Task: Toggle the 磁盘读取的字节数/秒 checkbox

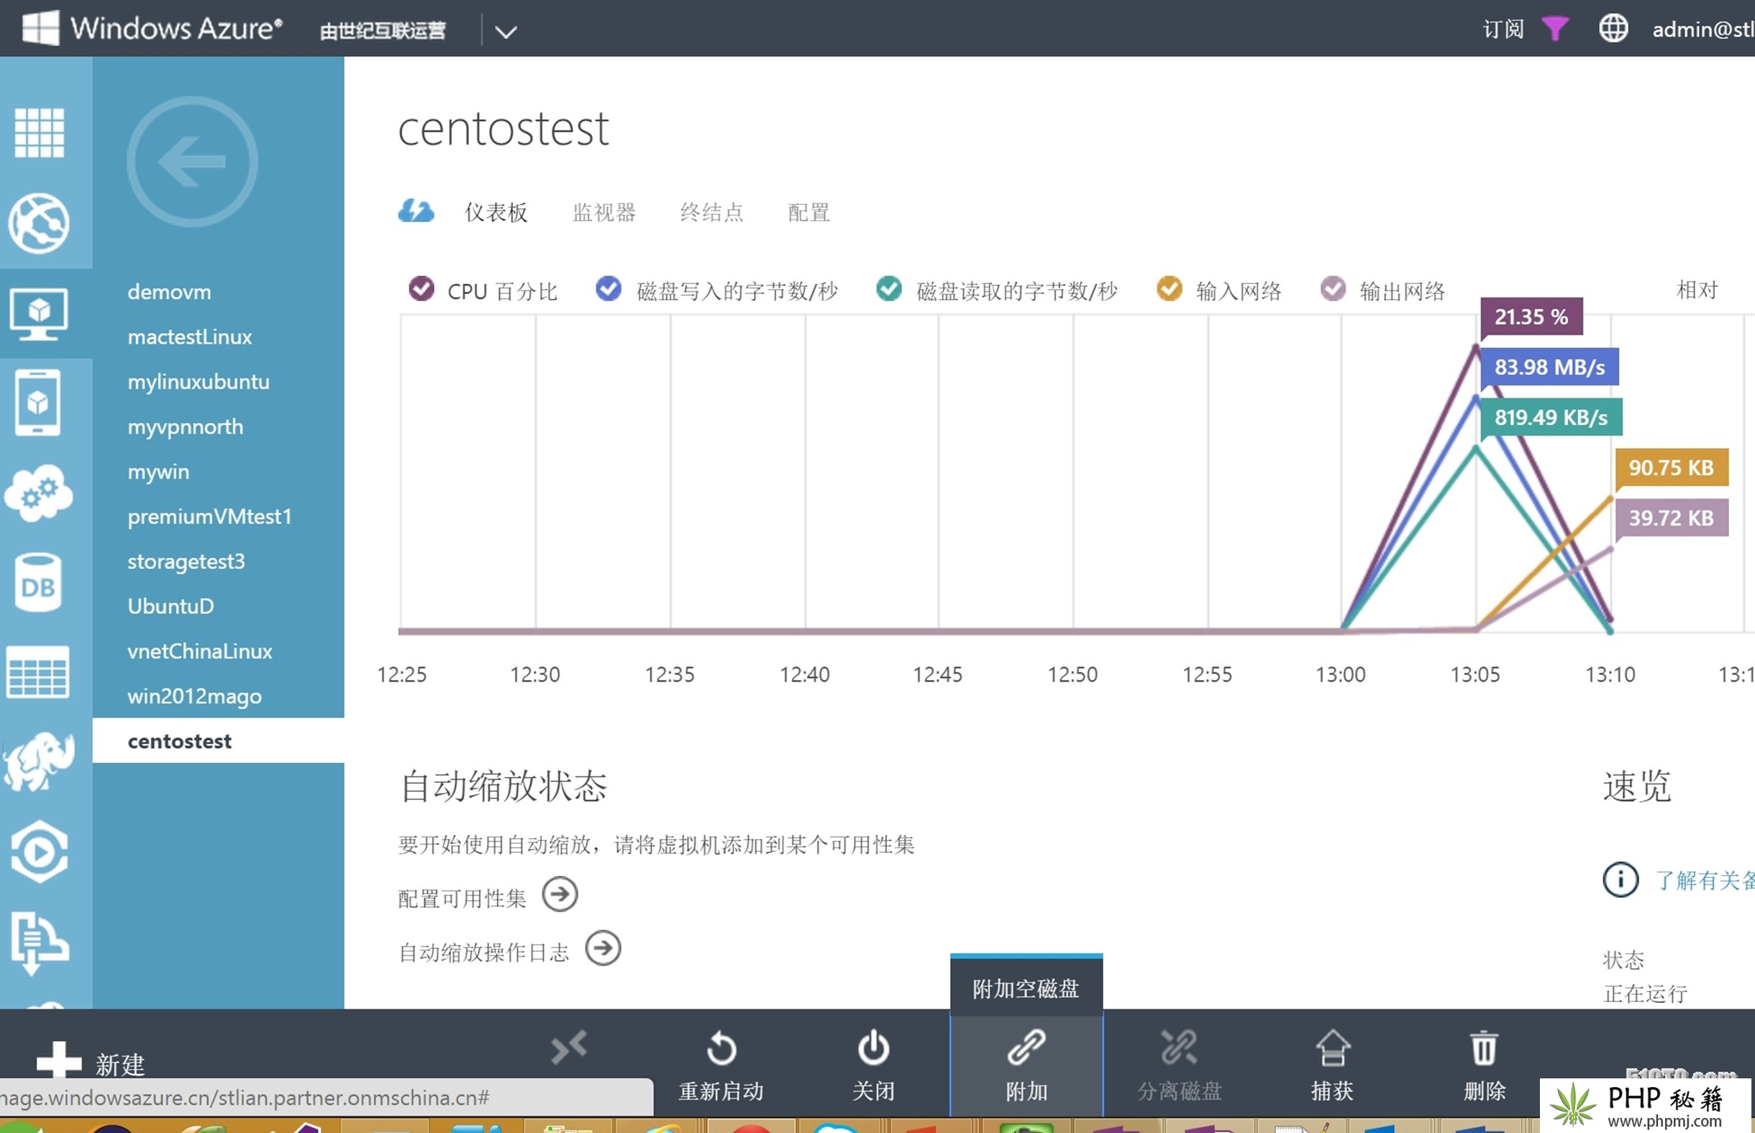Action: click(x=889, y=289)
